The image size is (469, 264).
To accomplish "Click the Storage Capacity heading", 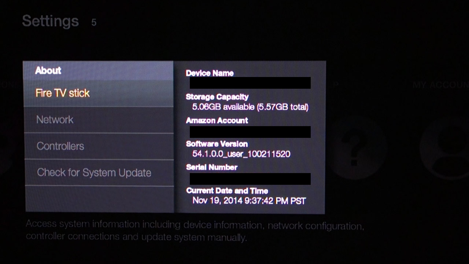I will tap(217, 97).
